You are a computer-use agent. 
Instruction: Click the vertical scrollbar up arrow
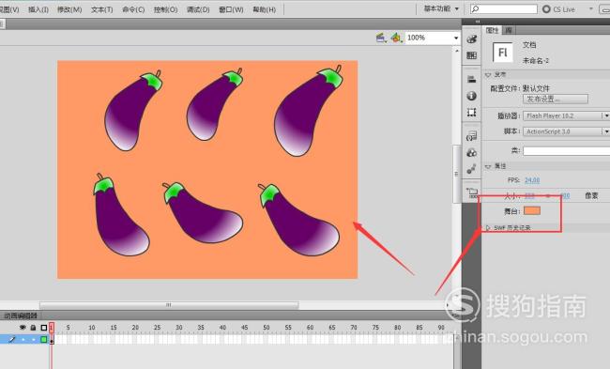[x=456, y=51]
